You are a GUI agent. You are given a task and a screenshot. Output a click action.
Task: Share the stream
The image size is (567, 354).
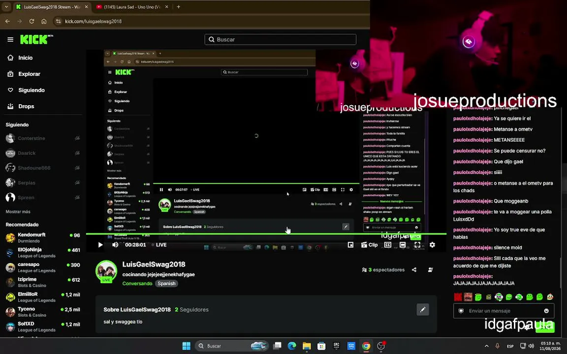414,270
